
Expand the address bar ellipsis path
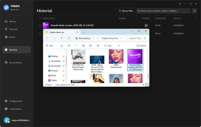click(x=98, y=38)
